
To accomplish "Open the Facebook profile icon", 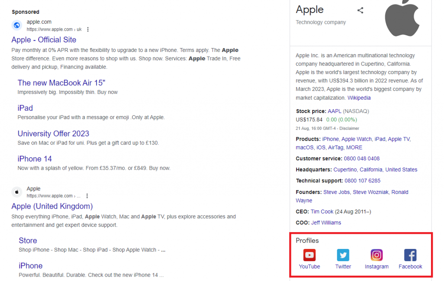I will pyautogui.click(x=410, y=255).
